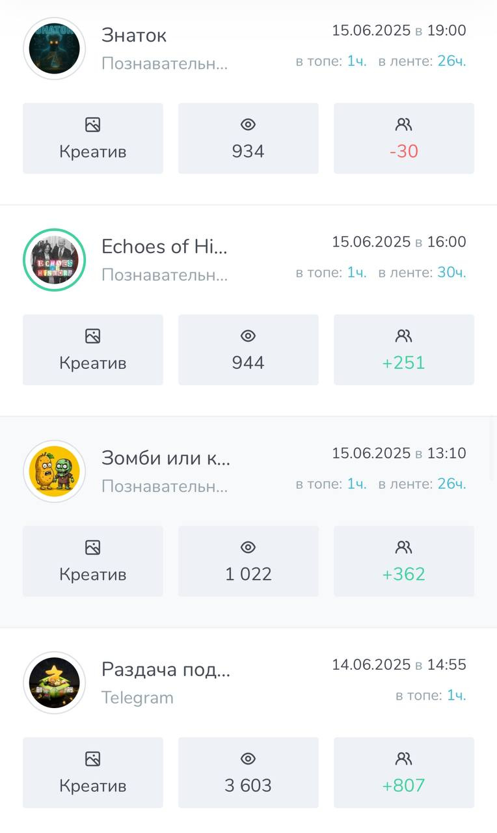This screenshot has height=833, width=497.
Task: Open Креатив button in Echoes of History card
Action: [x=93, y=350]
